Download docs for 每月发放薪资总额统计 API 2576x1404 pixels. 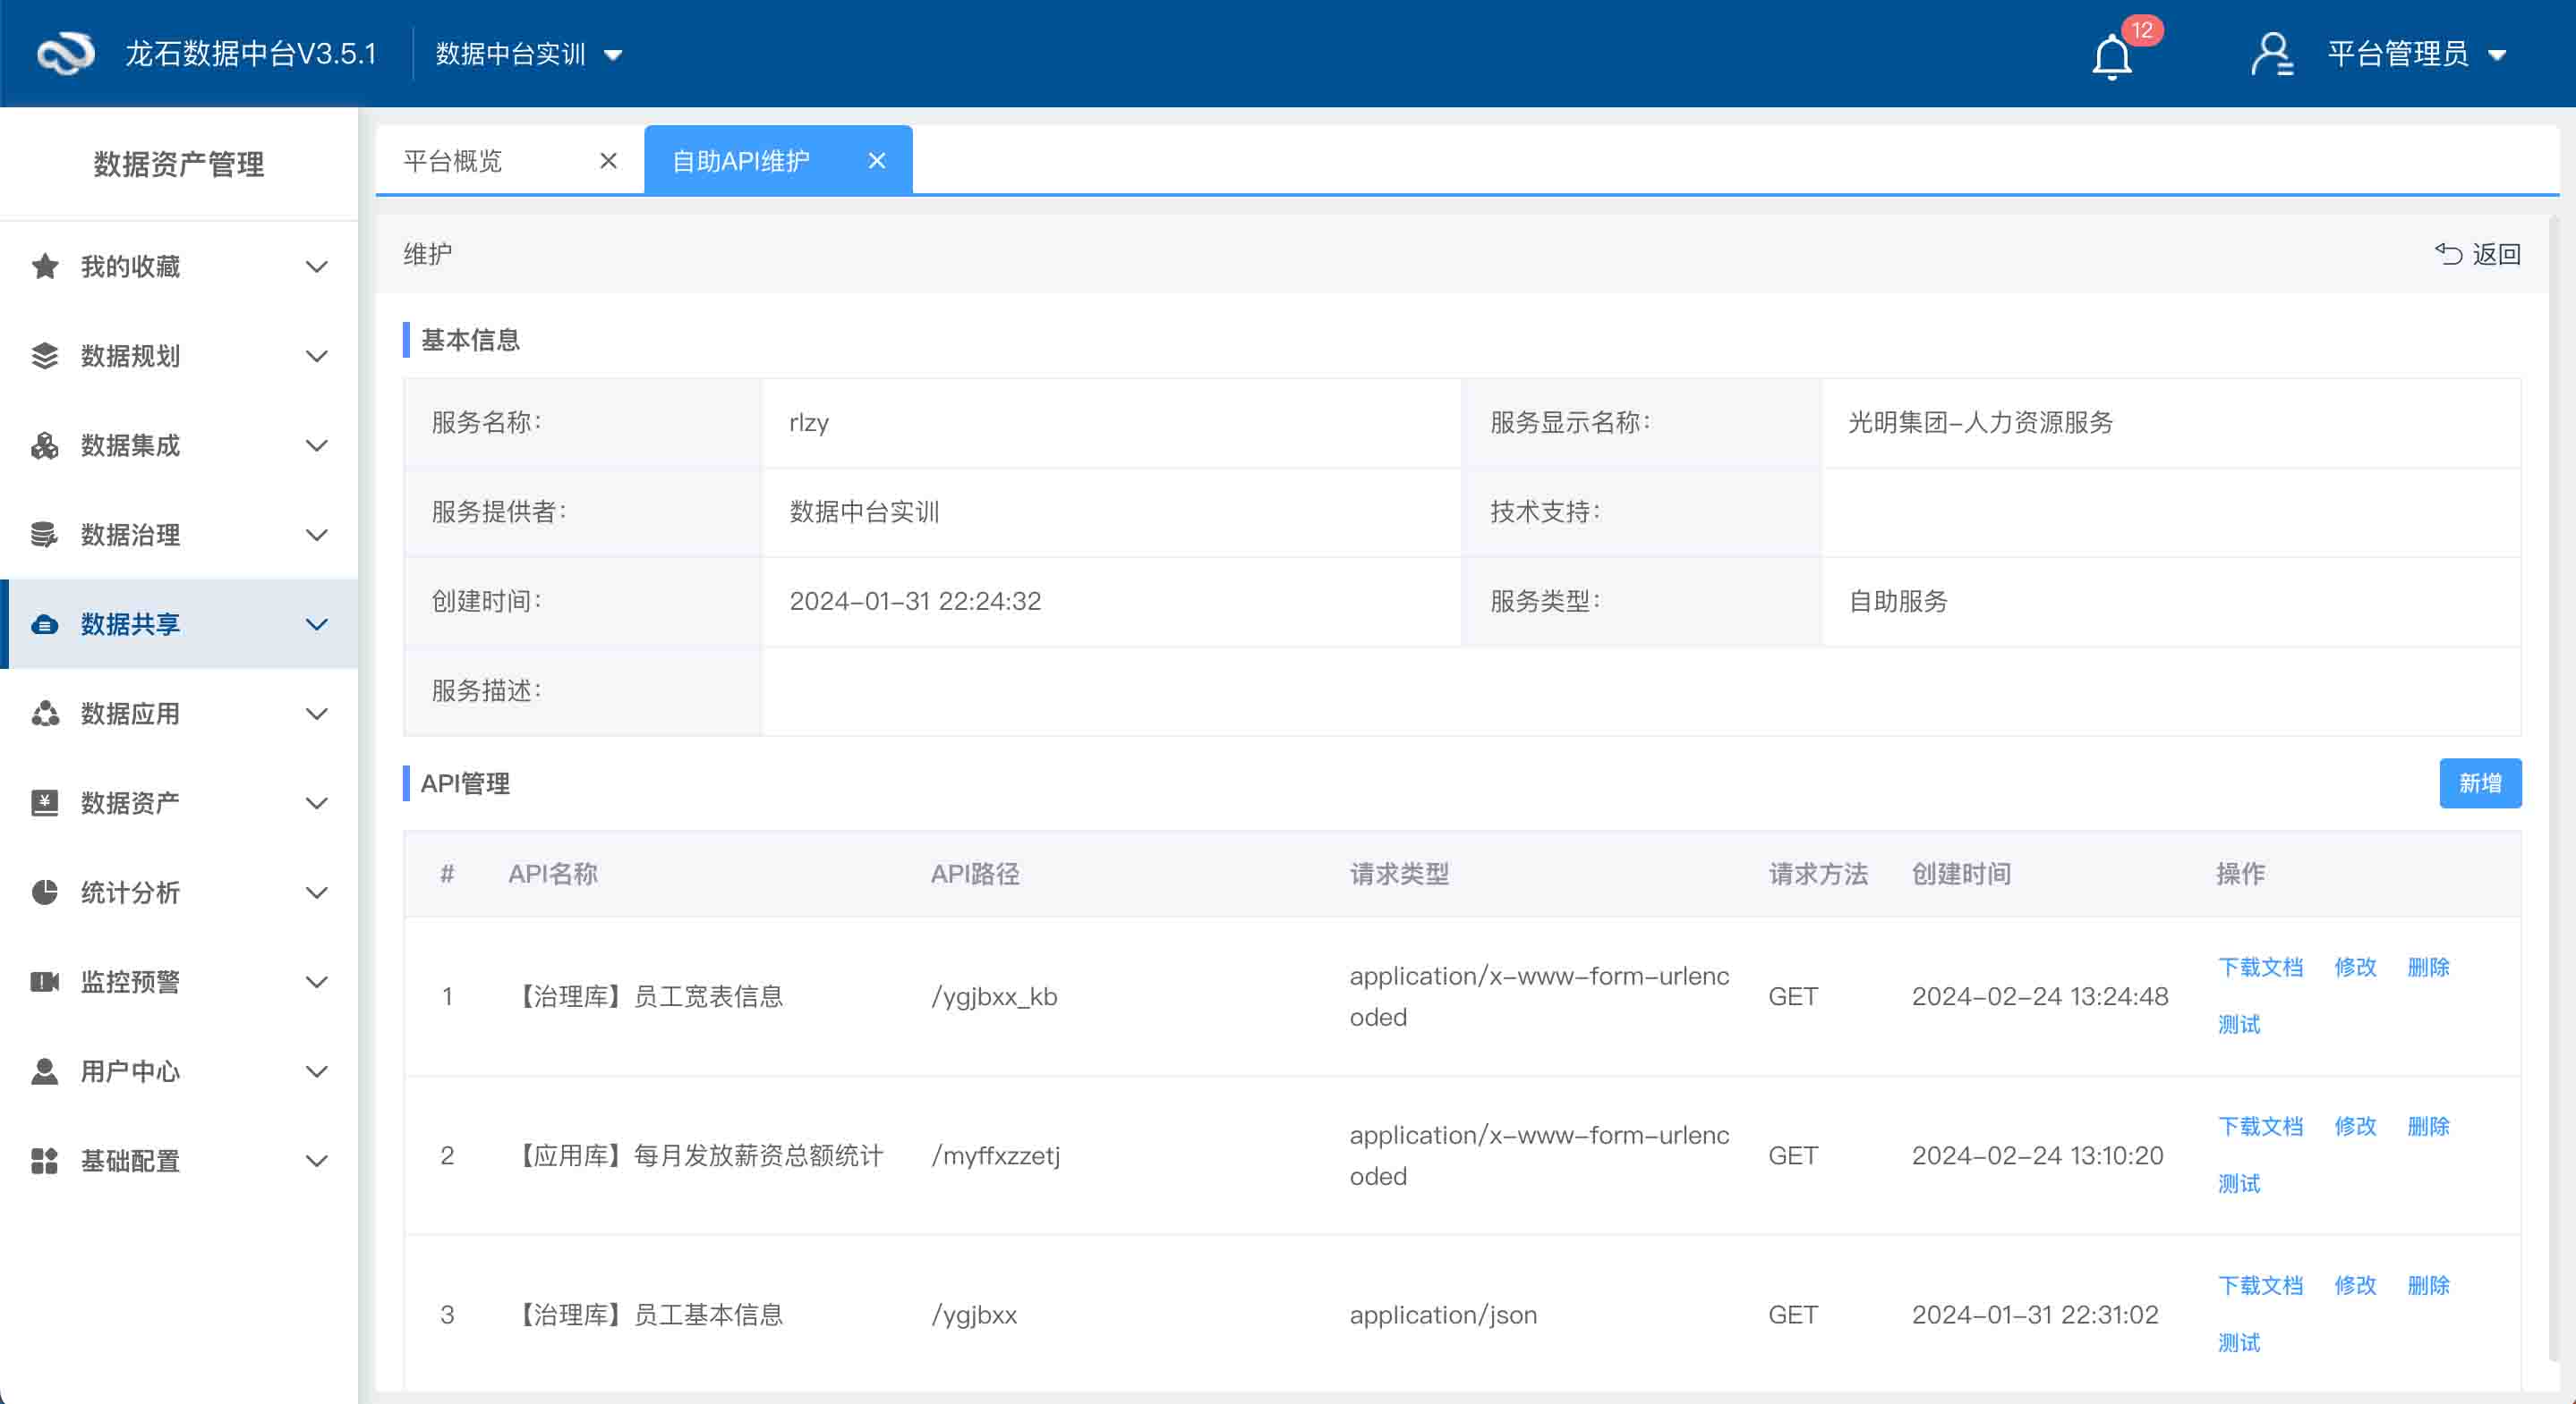tap(2261, 1126)
